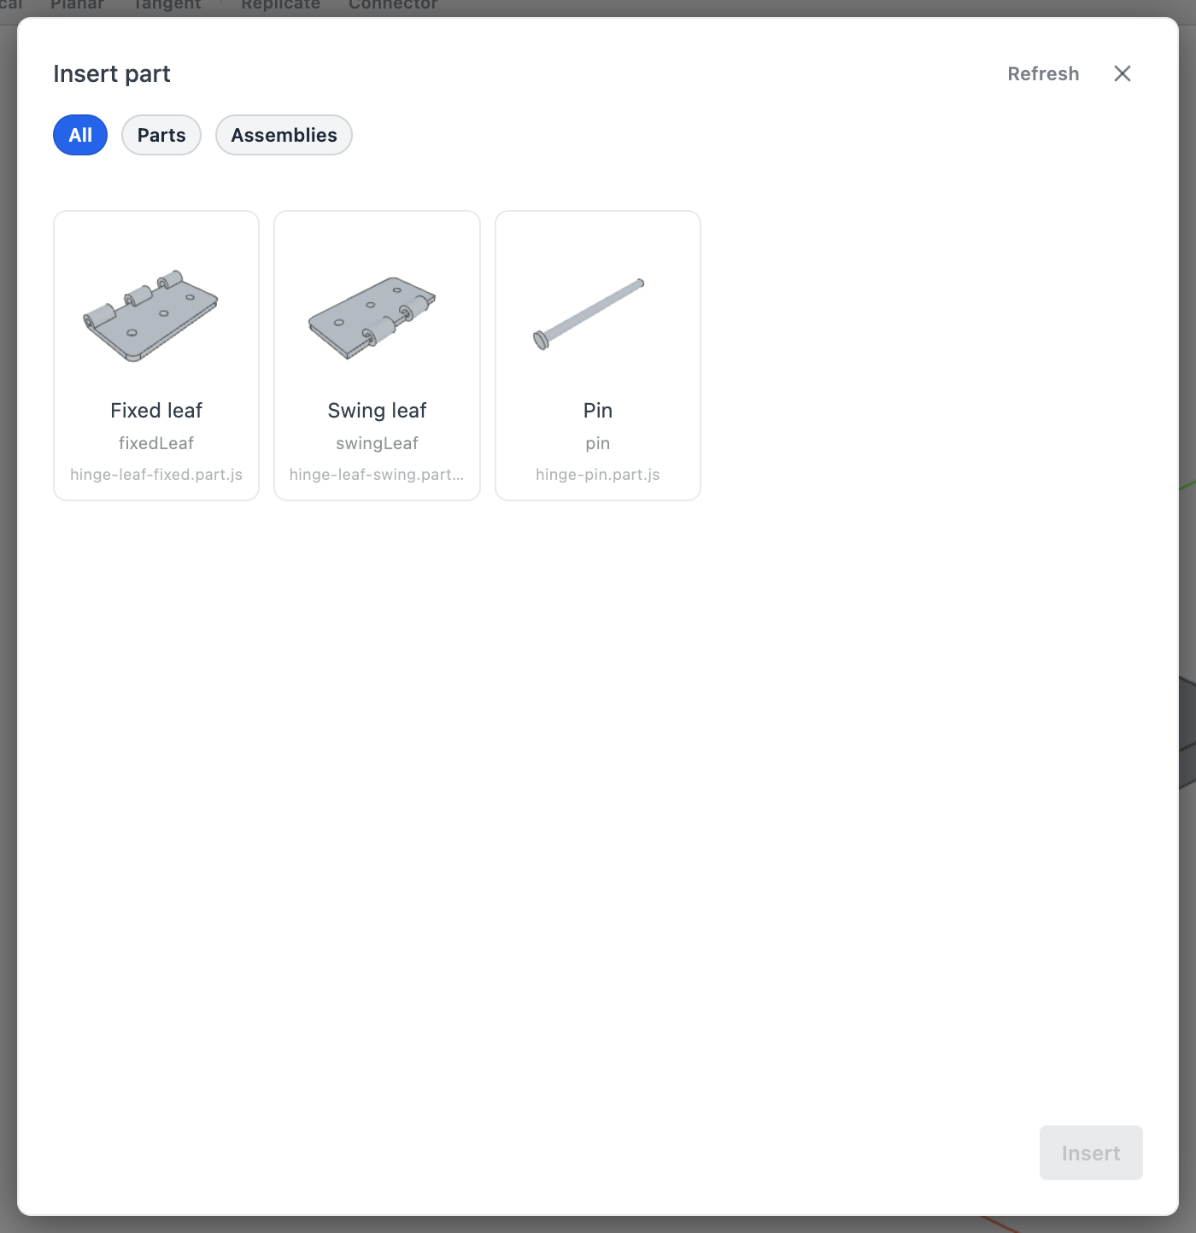
Task: Filter the list to Parts only
Action: point(161,135)
